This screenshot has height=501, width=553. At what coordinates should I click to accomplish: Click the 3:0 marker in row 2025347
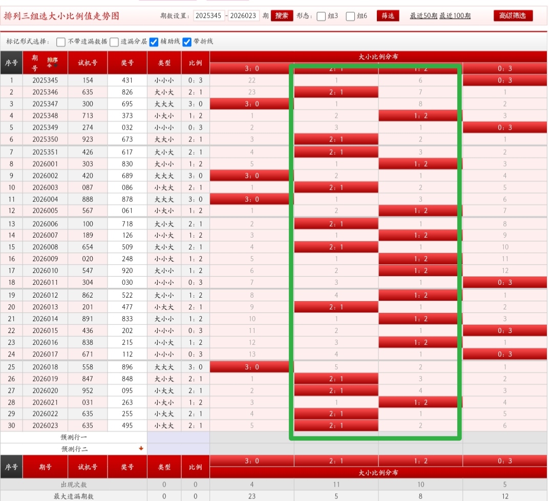(x=252, y=104)
